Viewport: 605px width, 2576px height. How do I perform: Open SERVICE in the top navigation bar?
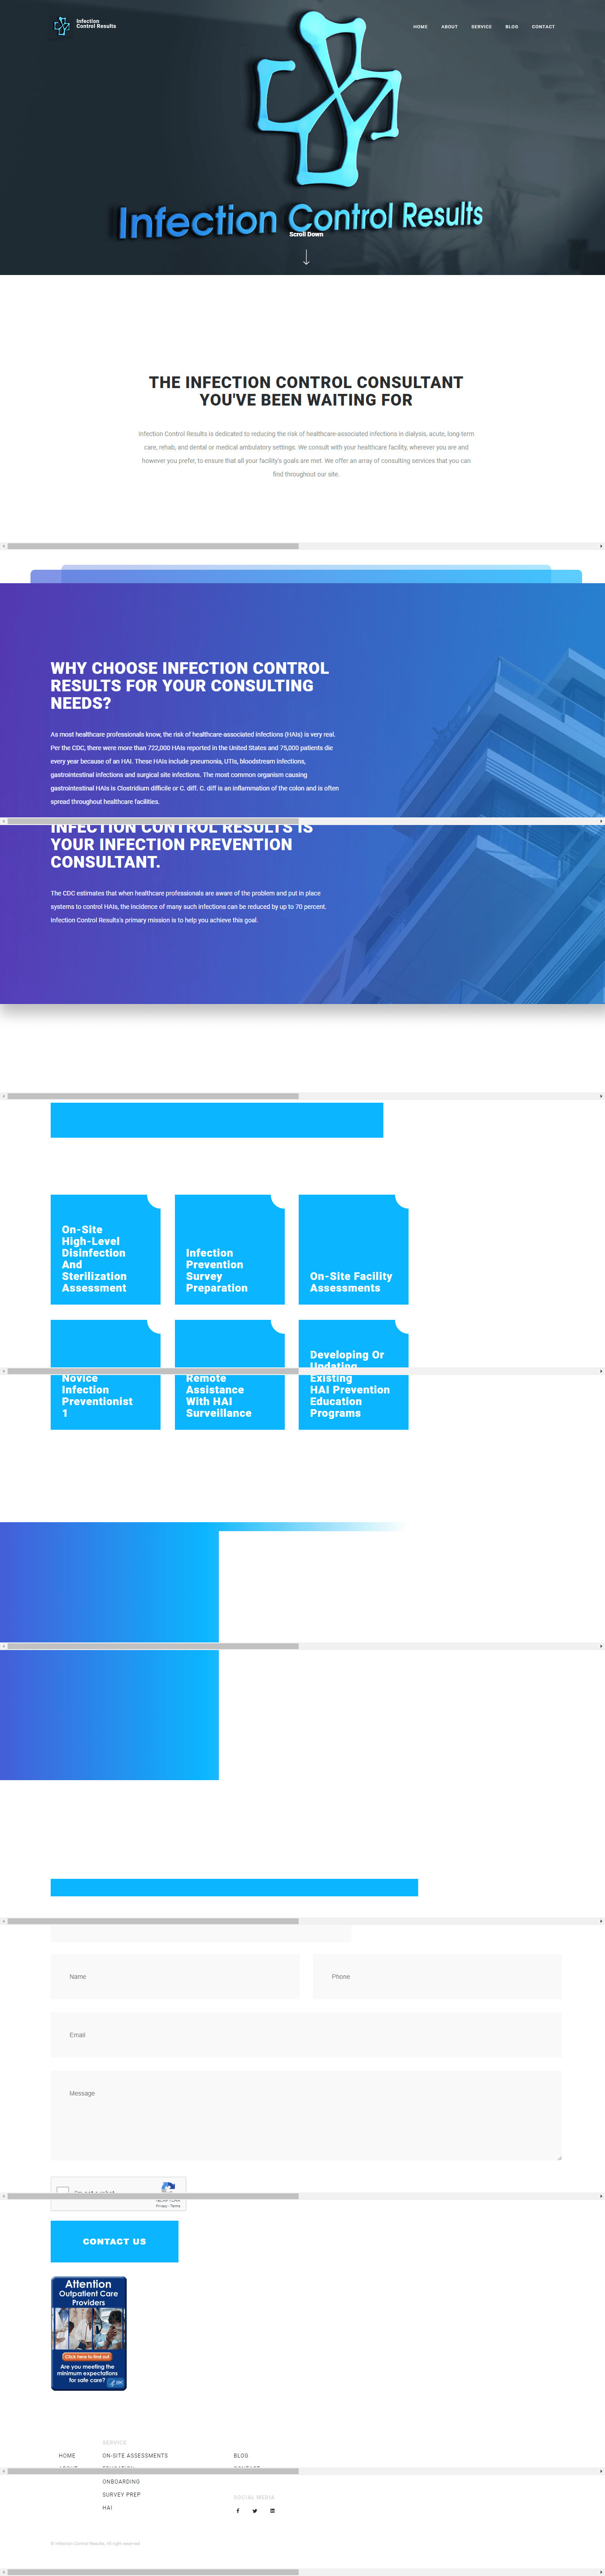[x=481, y=27]
